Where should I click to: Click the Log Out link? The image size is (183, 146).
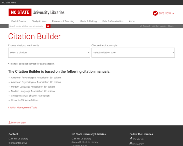point(155,26)
